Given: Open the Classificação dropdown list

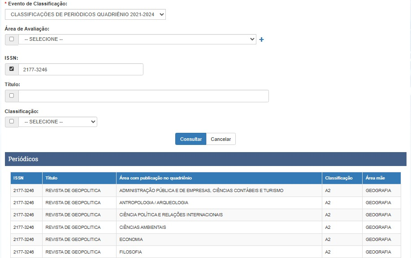Looking at the screenshot, I should (x=58, y=122).
